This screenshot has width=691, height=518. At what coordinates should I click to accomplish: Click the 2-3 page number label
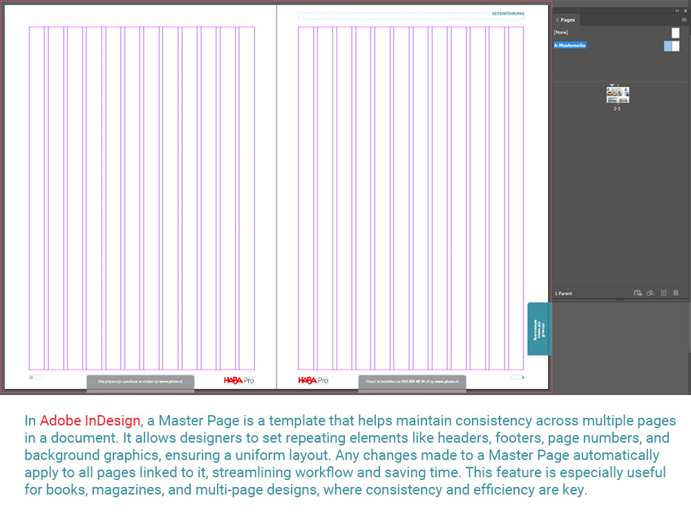click(x=616, y=109)
